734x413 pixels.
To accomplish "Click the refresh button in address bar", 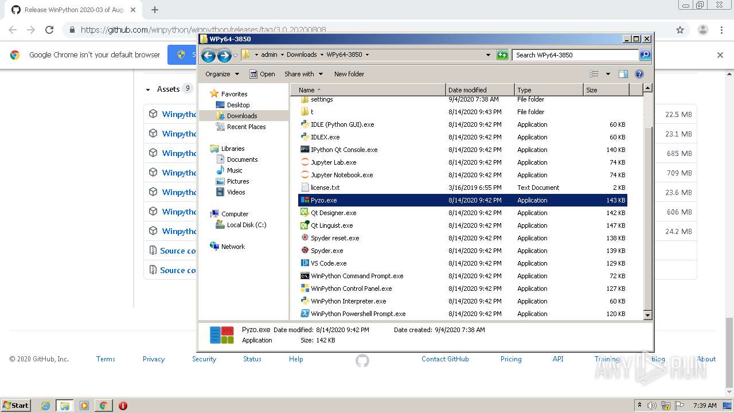I will tap(502, 55).
